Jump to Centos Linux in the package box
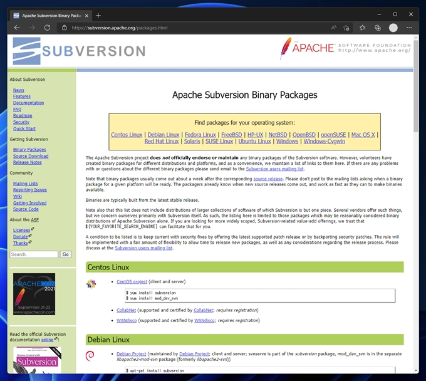This screenshot has width=426, height=381. tap(127, 135)
